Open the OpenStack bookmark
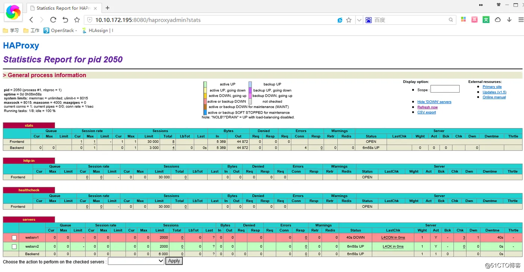The width and height of the screenshot is (524, 272). pos(60,31)
